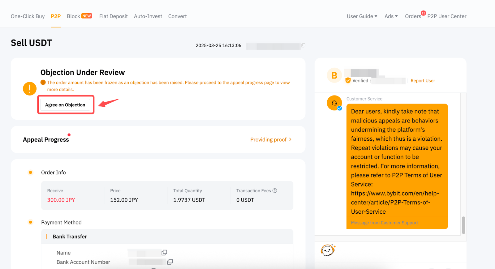The width and height of the screenshot is (495, 269).
Task: Click the counterparty 'B' avatar
Action: 334,75
